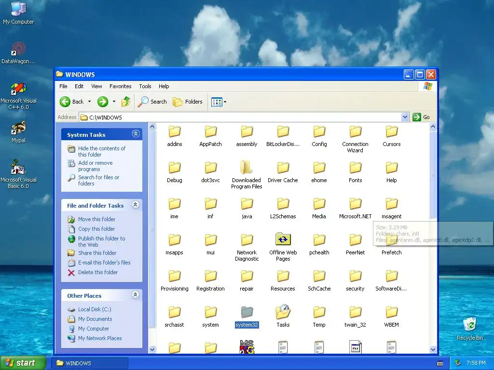Select the security folder icon
This screenshot has height=370, width=494.
point(356,276)
